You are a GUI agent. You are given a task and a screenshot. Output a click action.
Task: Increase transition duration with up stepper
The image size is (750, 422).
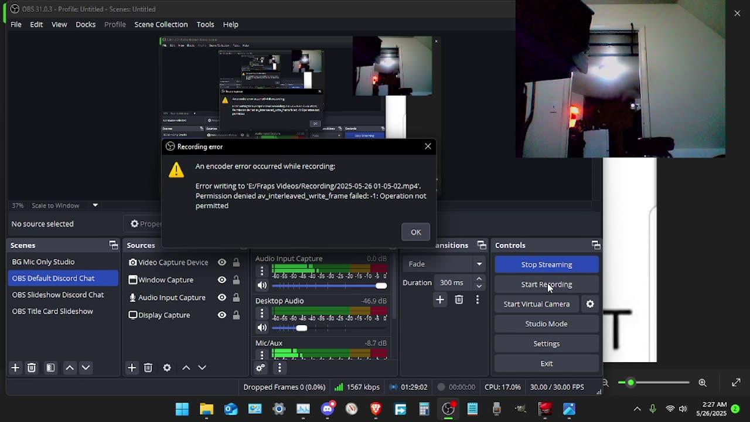479,279
